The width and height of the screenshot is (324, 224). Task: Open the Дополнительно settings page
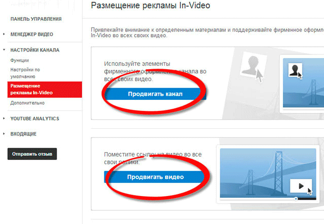(28, 103)
